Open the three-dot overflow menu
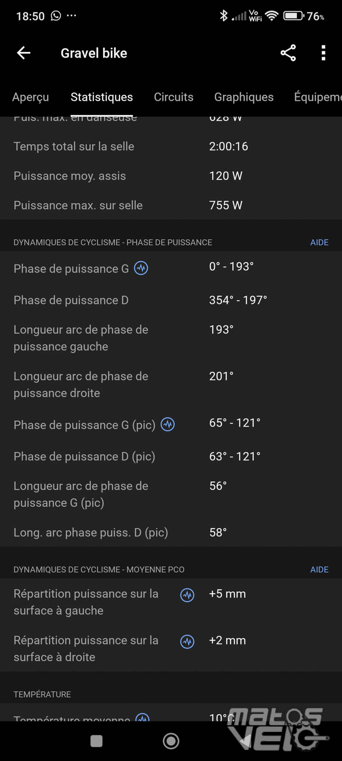 pos(323,53)
